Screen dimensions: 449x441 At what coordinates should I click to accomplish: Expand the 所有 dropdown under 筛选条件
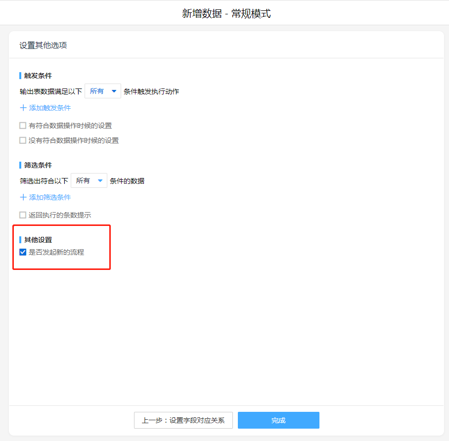(x=89, y=180)
